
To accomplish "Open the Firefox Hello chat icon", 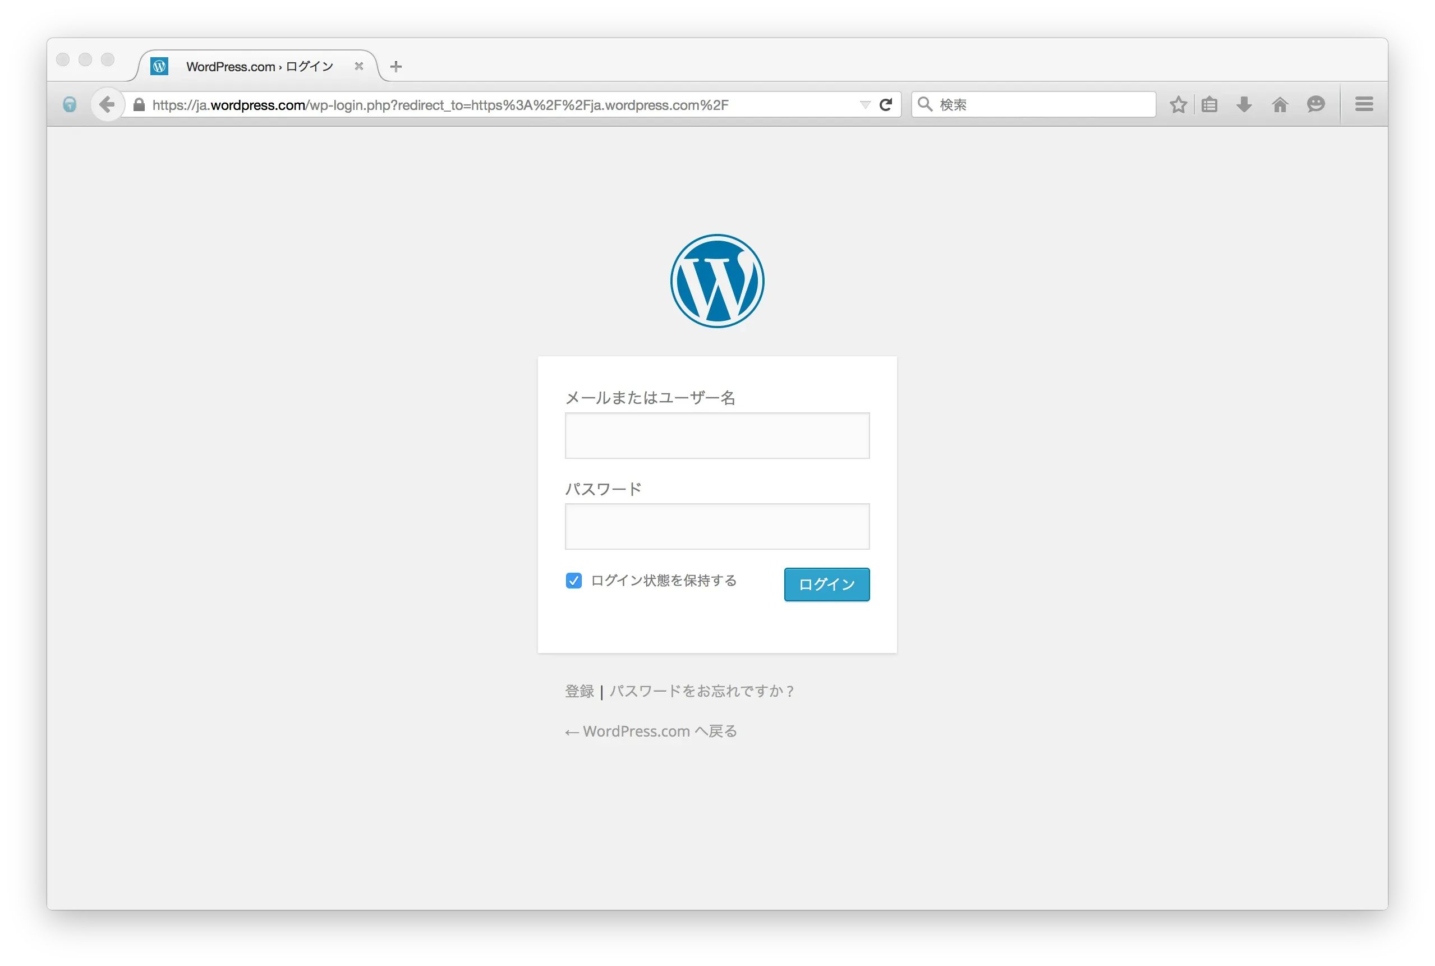I will 1316,104.
